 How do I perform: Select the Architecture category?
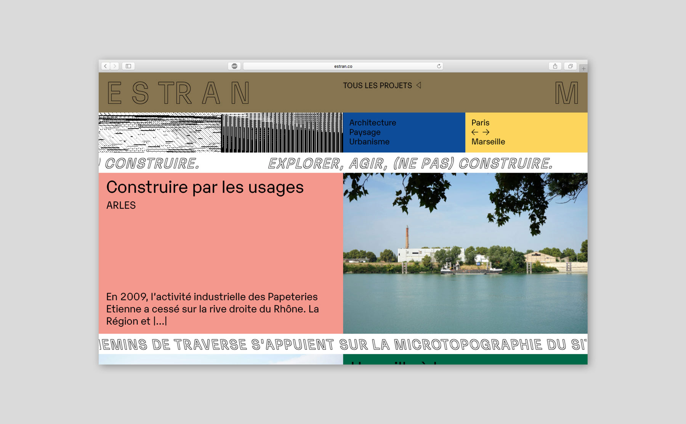tap(372, 123)
